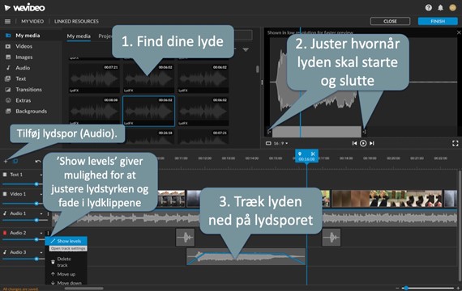Screen dimensions: 462x291
Task: Click 'All changes are saved' status text
Action: click(x=20, y=289)
